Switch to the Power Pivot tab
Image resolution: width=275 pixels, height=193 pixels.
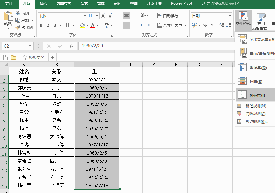coord(182,3)
